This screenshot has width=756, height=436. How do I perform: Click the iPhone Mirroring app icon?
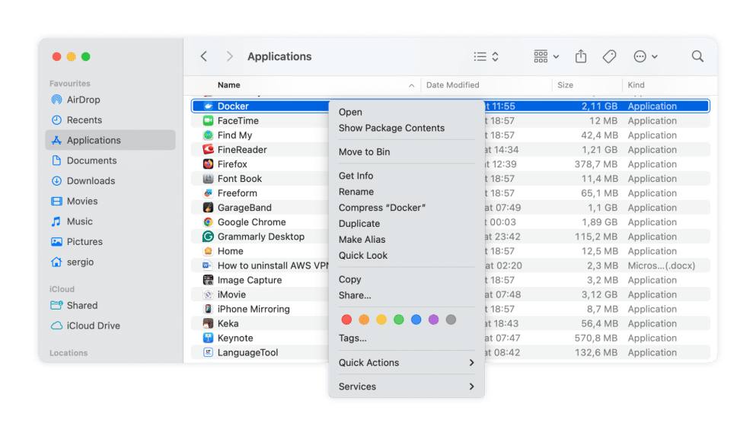click(208, 309)
